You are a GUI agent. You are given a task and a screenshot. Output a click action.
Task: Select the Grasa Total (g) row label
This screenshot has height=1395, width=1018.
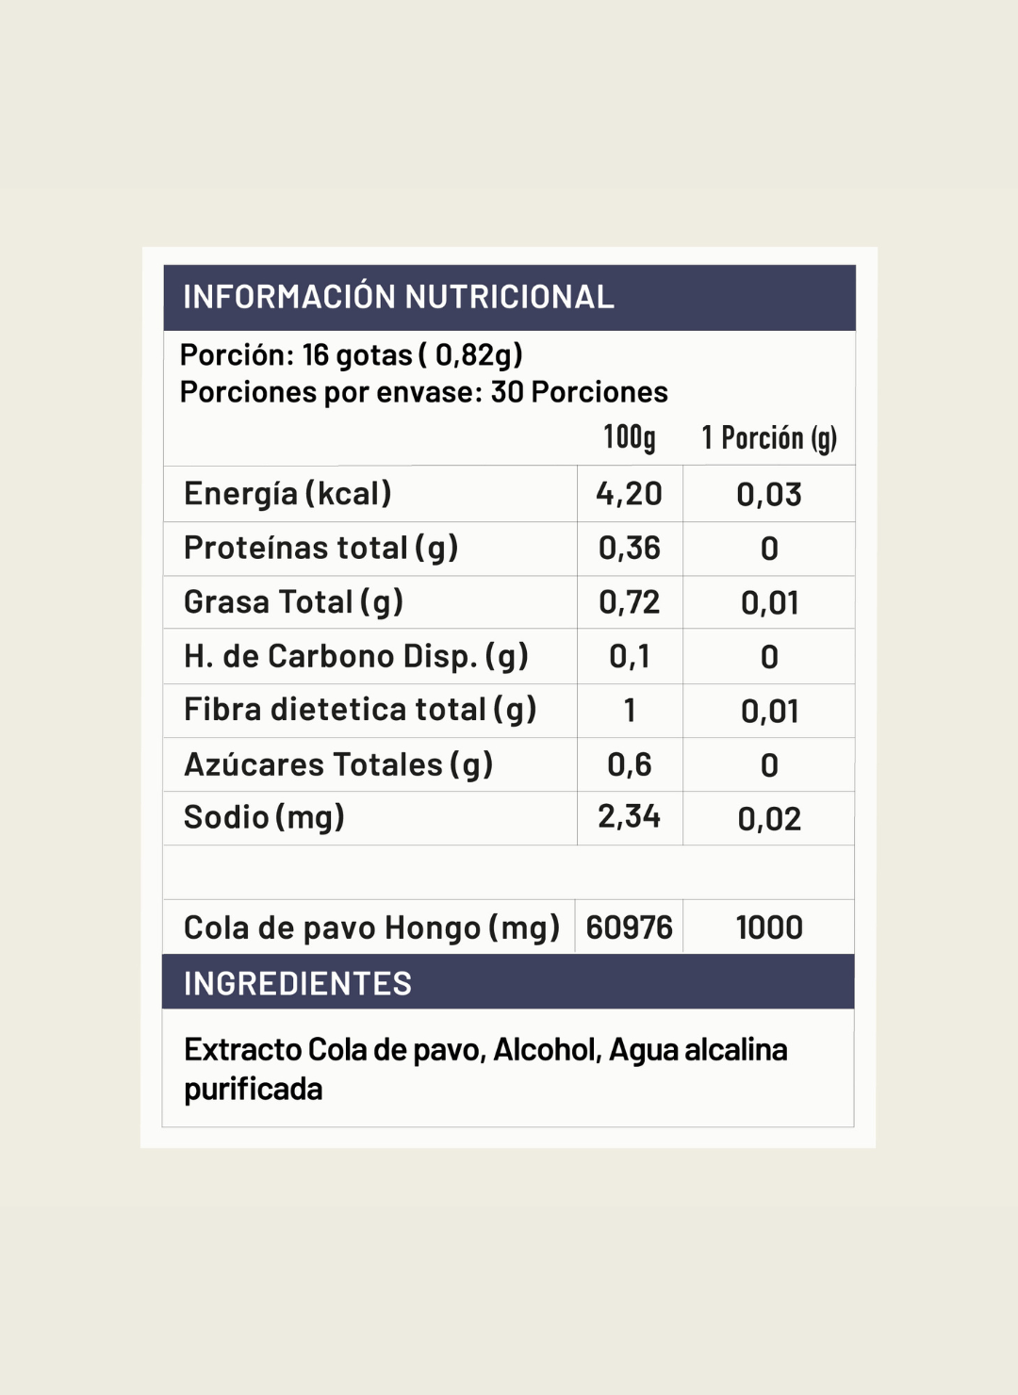click(293, 601)
